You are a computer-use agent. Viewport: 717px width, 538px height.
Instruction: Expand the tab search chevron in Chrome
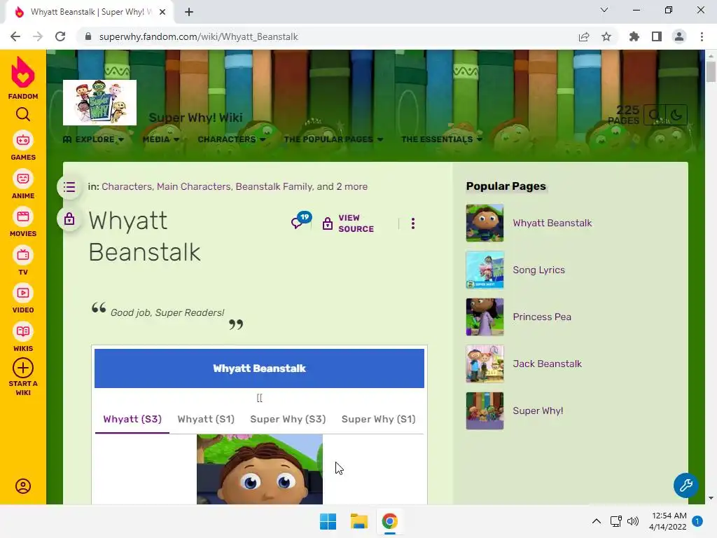[x=604, y=10]
